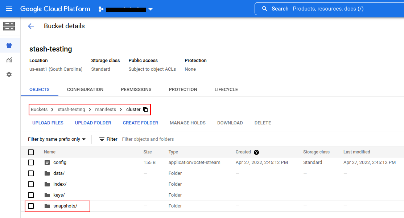
Task: Open the snapshots/ folder link
Action: click(x=65, y=206)
